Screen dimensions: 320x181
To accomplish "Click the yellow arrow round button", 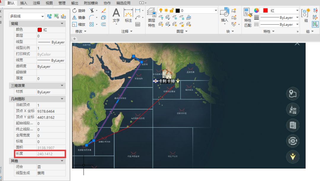I will (x=293, y=156).
